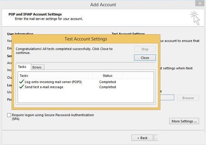
Task: Open More Settings dialog
Action: tap(184, 121)
